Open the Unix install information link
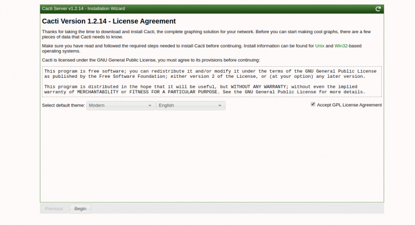The image size is (415, 225). click(x=319, y=46)
